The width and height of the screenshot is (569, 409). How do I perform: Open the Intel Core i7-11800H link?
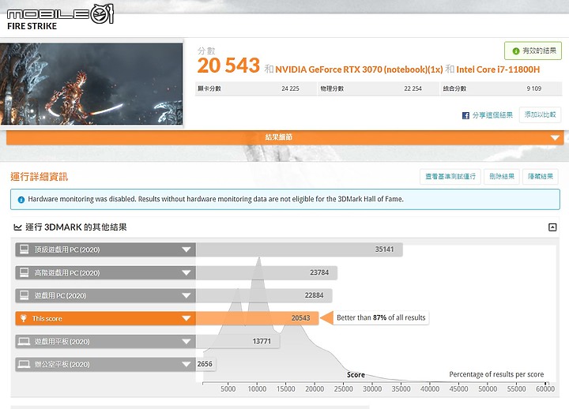[498, 69]
